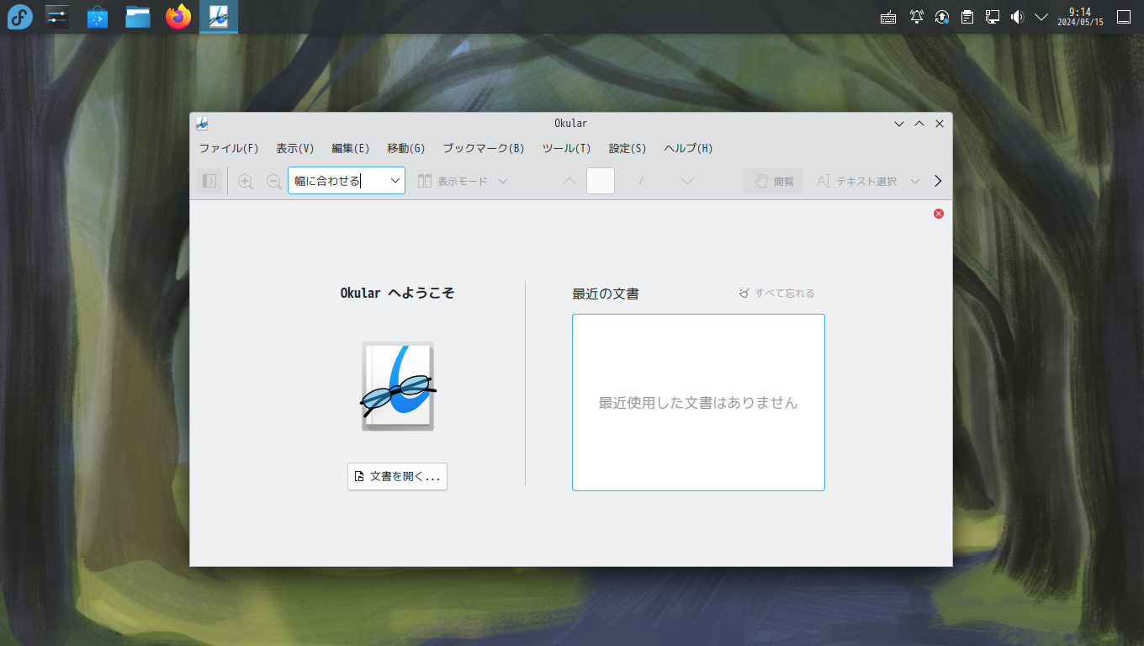Expand the テキスト選択 tool dropdown arrow
Screen dimensions: 1144x646
[x=915, y=181]
